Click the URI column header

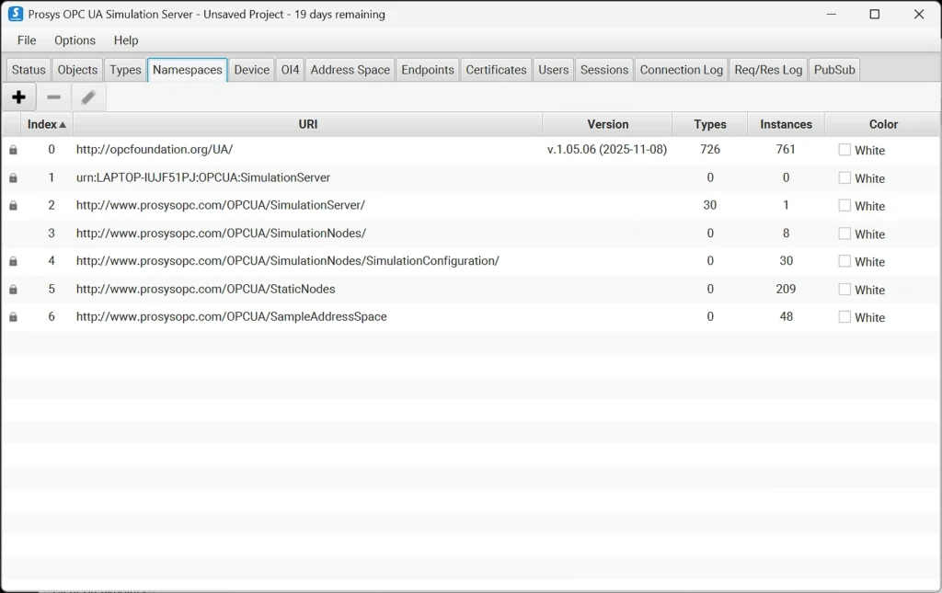click(308, 124)
